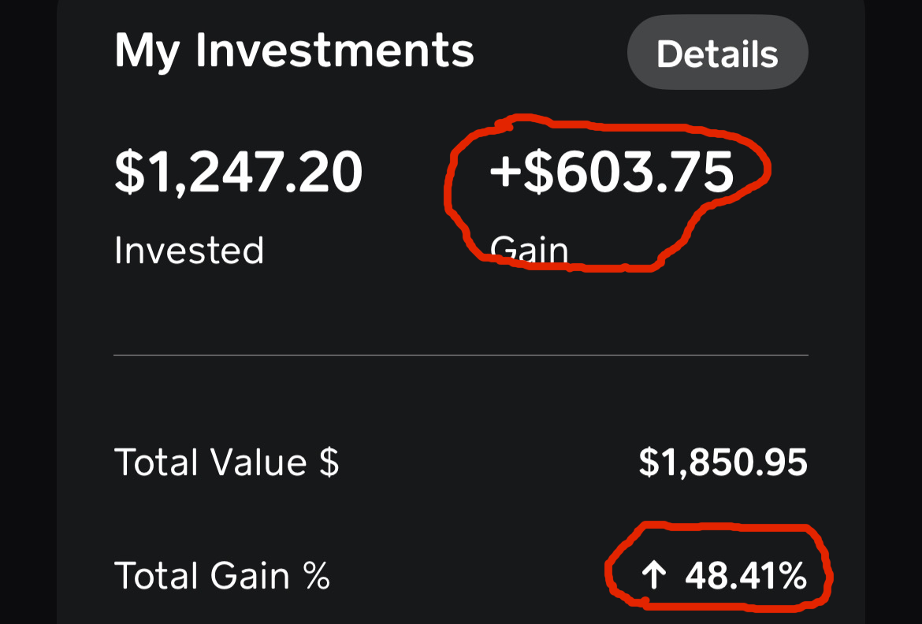Click the horizontal divider line
Viewport: 922px width, 624px height.
461,355
